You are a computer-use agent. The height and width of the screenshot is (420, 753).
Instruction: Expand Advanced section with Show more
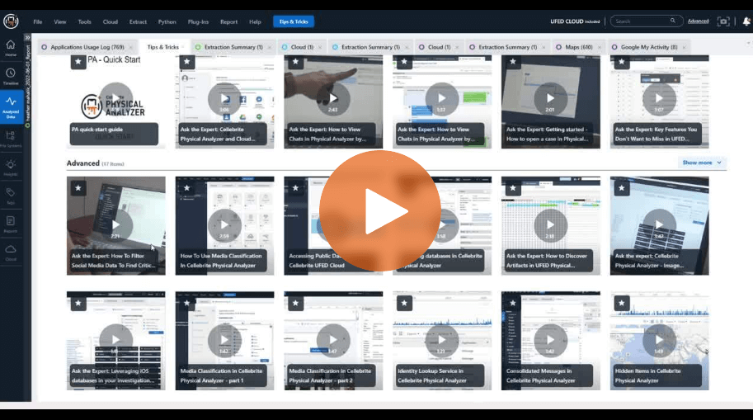coord(702,163)
